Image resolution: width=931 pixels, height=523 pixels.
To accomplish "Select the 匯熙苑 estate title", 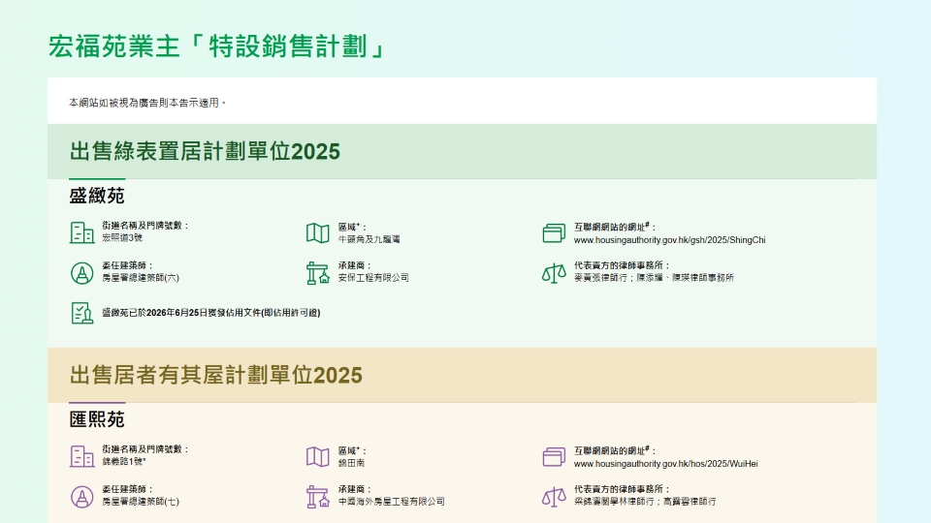I will [x=97, y=419].
